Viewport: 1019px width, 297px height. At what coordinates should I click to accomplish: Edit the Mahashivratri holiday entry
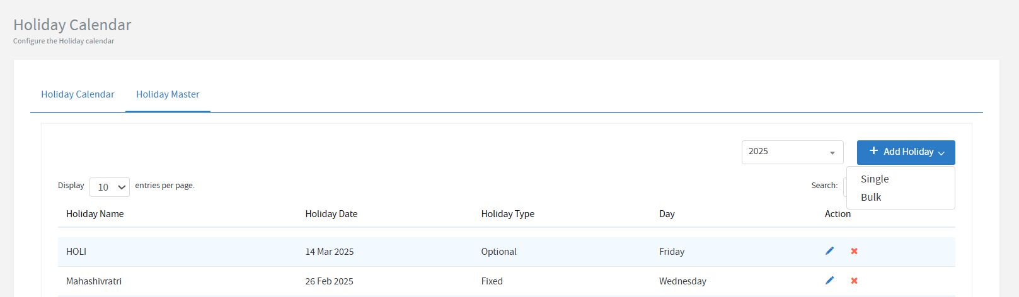pyautogui.click(x=829, y=281)
